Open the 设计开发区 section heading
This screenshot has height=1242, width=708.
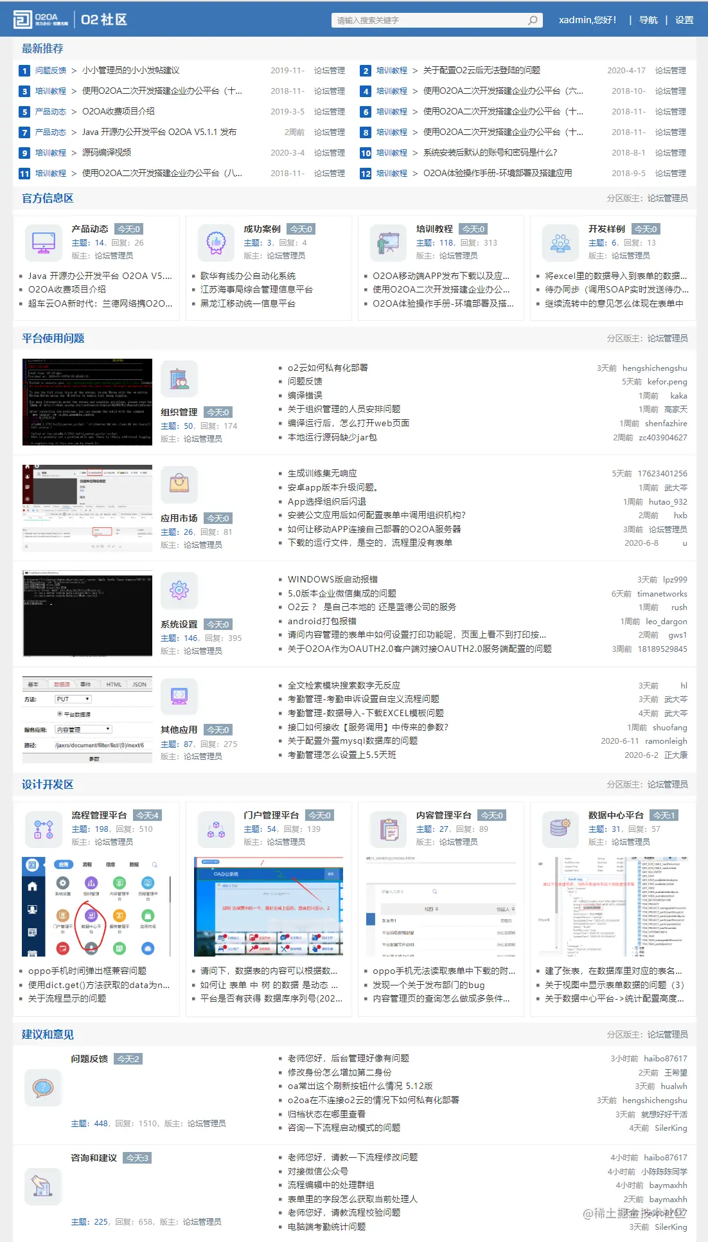tap(48, 784)
